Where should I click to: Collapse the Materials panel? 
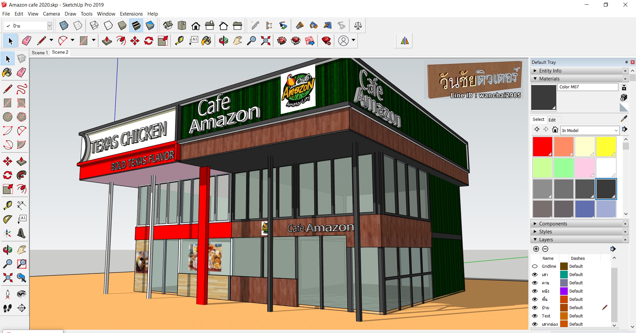[x=535, y=79]
